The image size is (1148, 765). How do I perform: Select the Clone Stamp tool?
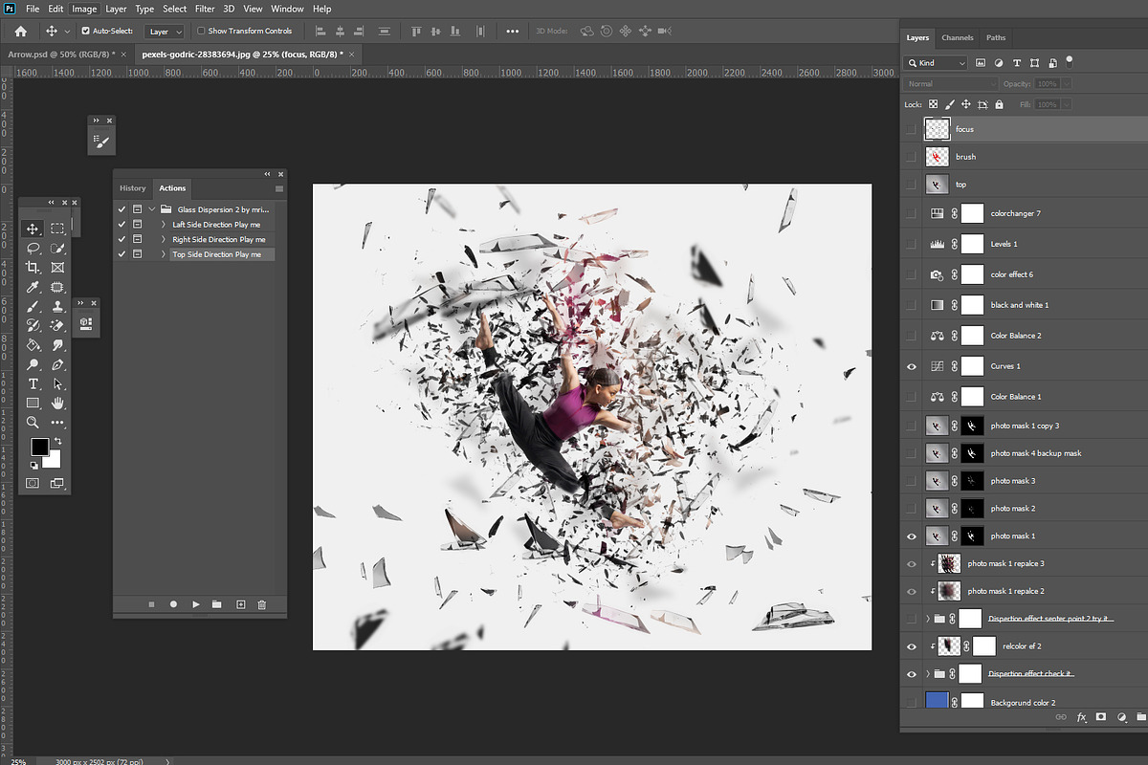[57, 307]
